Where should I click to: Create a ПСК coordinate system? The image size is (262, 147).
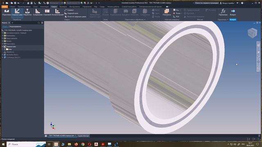[176, 17]
